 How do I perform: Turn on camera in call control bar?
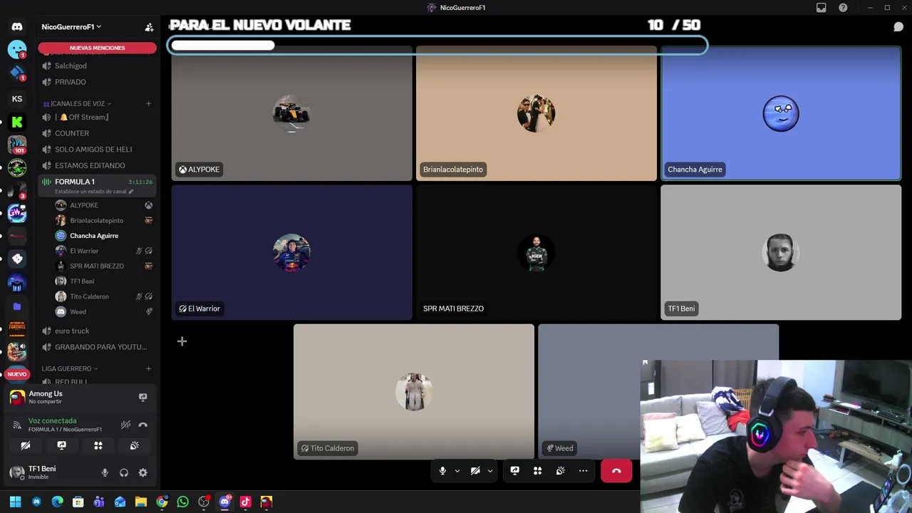pos(475,470)
